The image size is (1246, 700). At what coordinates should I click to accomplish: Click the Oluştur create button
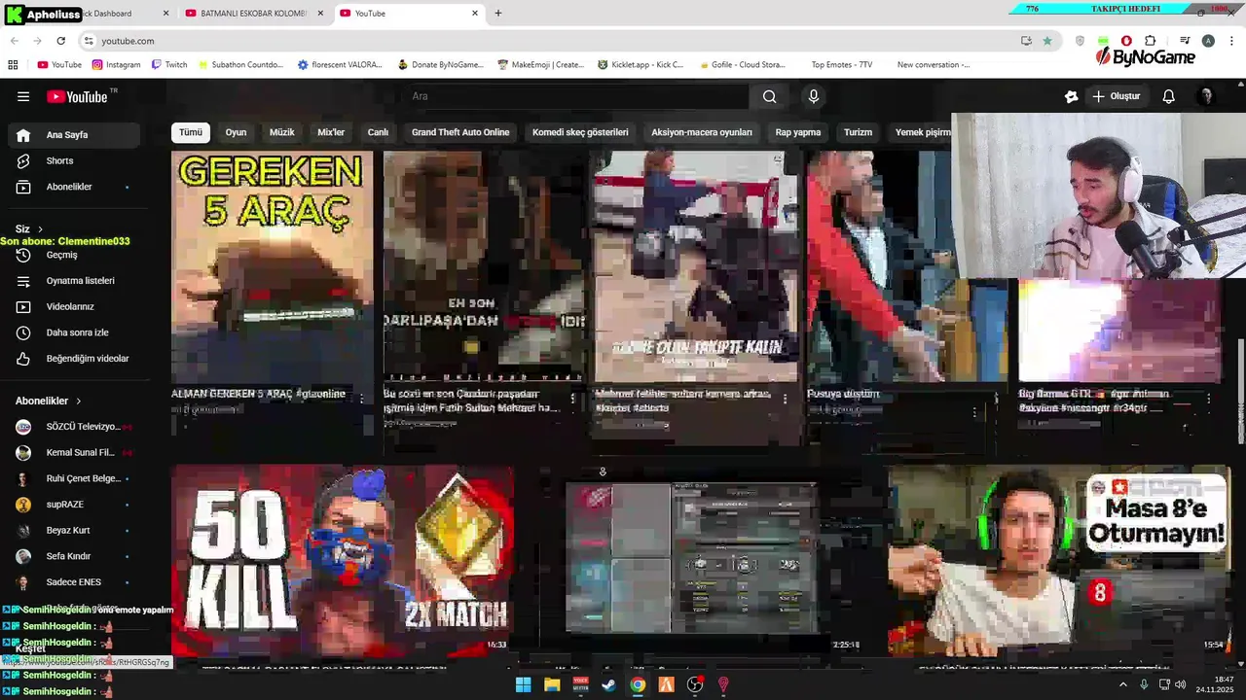coord(1116,96)
